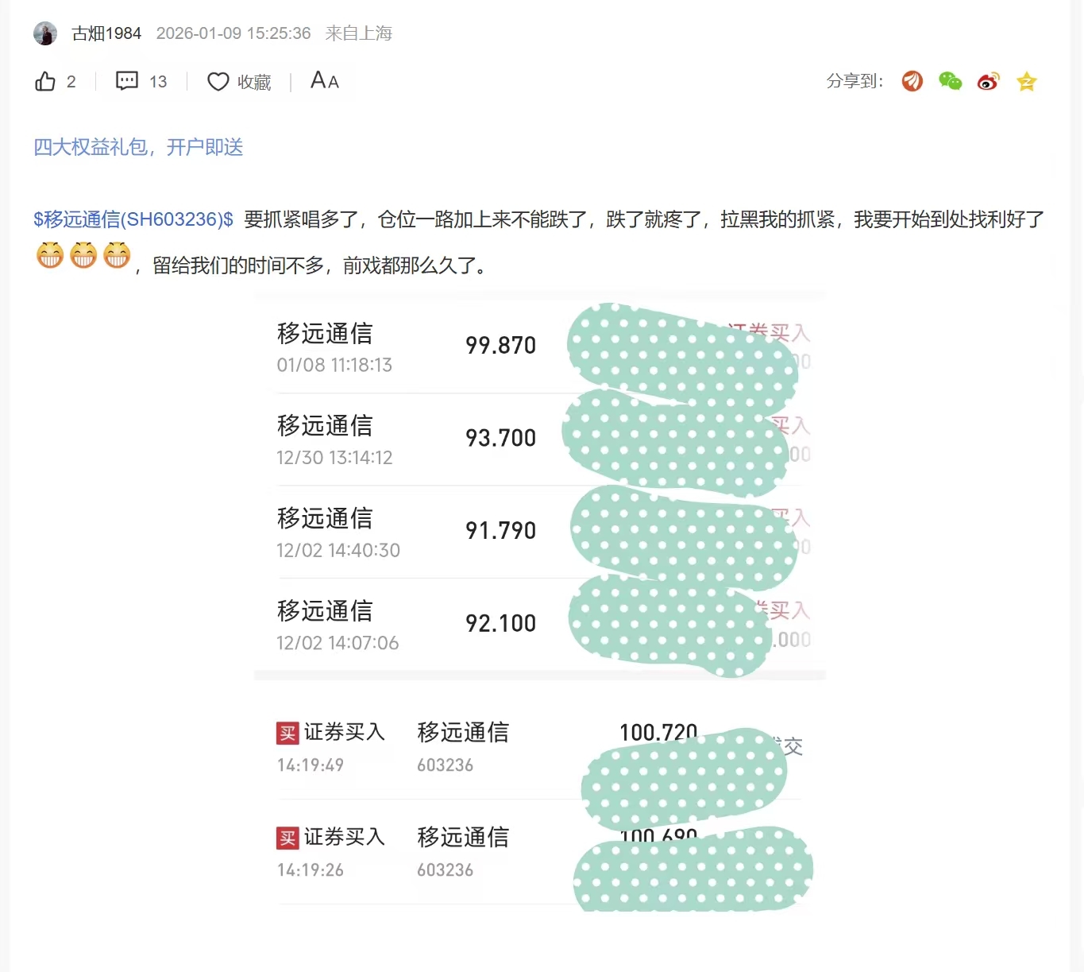Click the 收藏 label
This screenshot has width=1084, height=972.
(254, 82)
